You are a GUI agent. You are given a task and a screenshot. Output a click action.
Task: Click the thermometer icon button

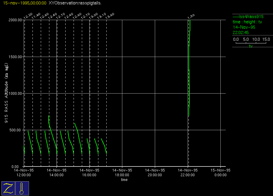(x=22, y=188)
